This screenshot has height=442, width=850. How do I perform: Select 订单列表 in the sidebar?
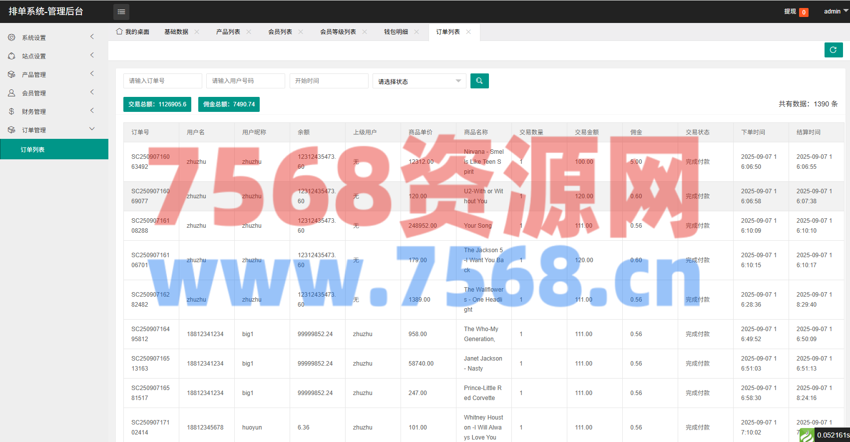coord(33,149)
